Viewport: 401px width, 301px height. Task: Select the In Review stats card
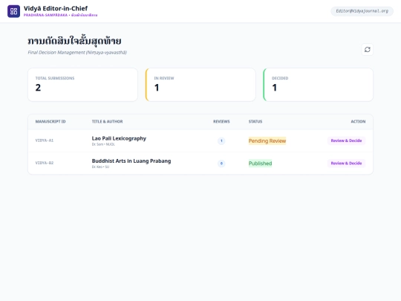point(200,85)
